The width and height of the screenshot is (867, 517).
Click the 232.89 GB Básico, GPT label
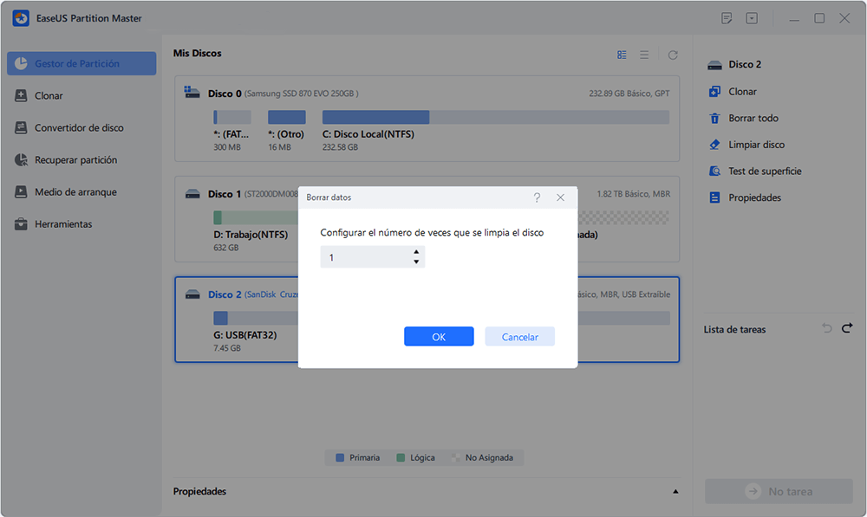click(x=629, y=94)
